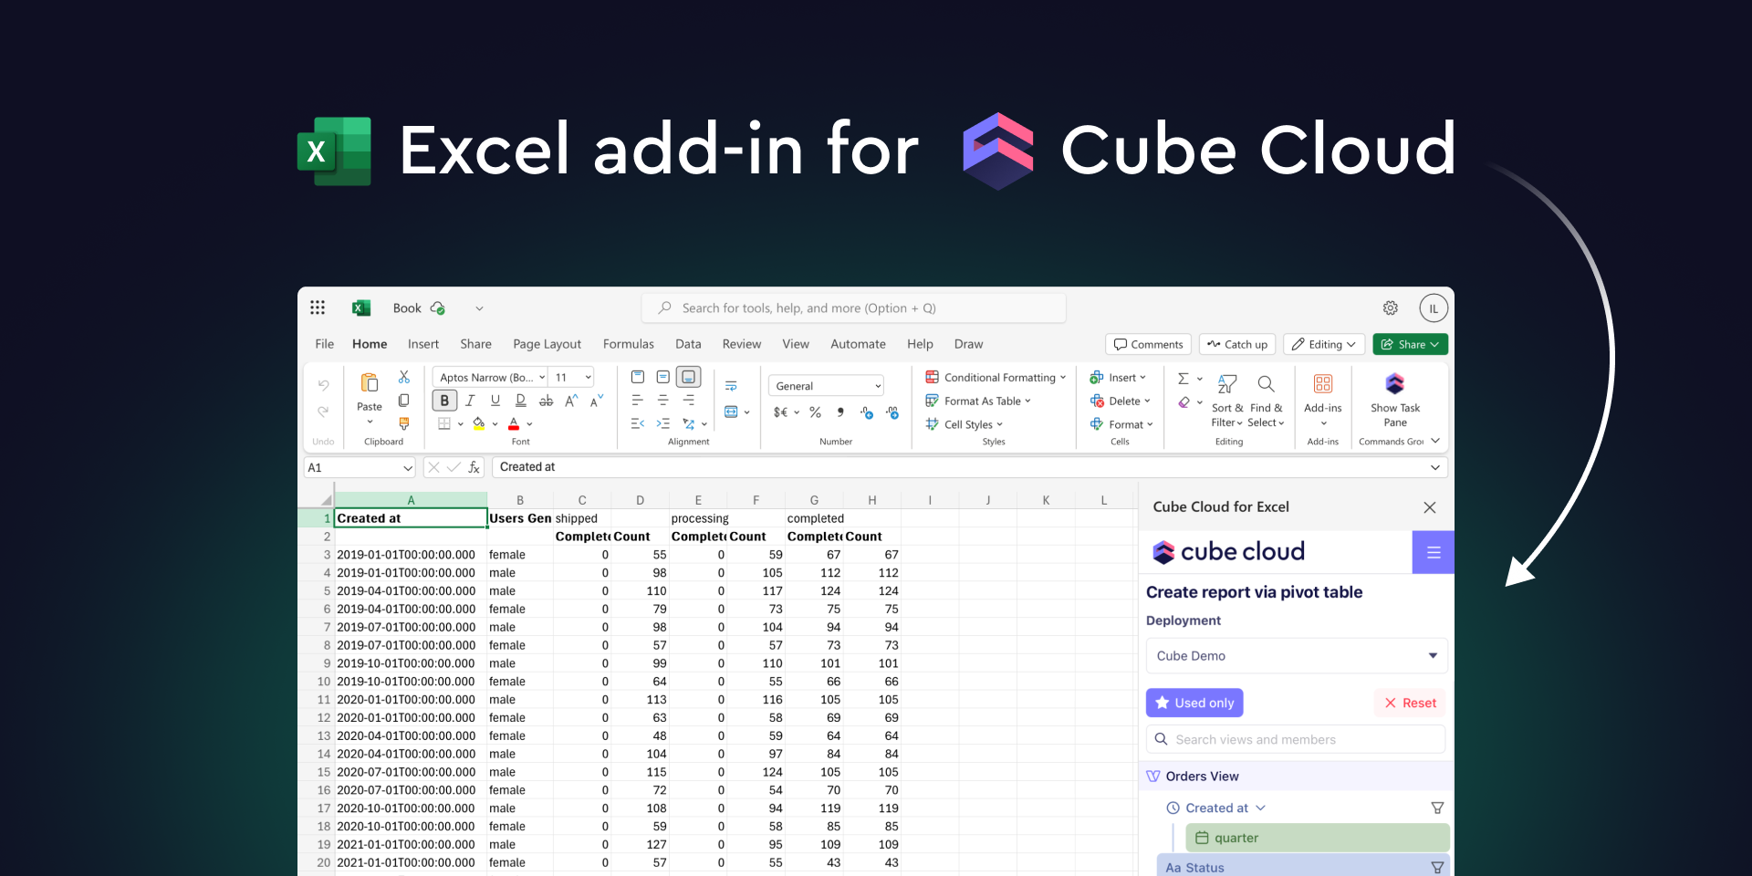Screen dimensions: 1752x876
Task: Expand the Format As Table menu
Action: click(978, 401)
